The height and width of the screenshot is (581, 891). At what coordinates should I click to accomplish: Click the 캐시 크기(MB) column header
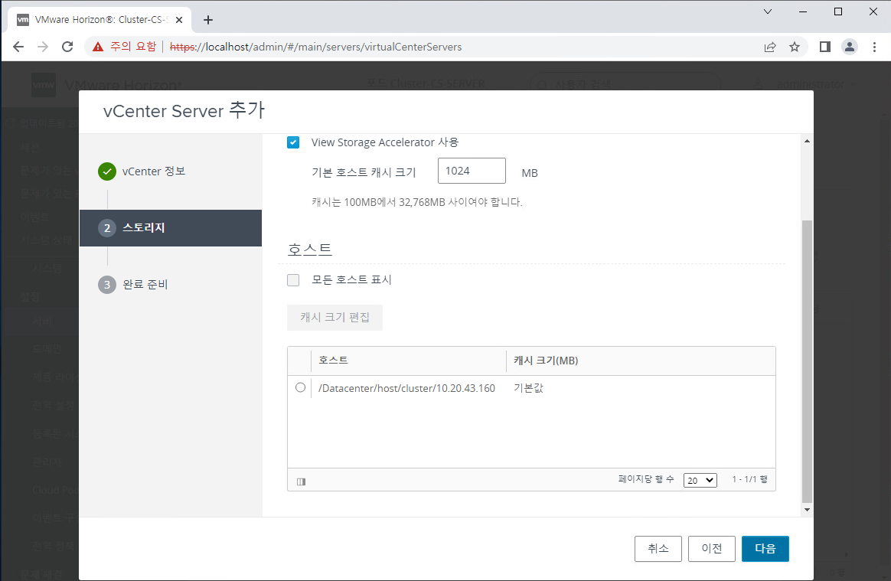(641, 361)
